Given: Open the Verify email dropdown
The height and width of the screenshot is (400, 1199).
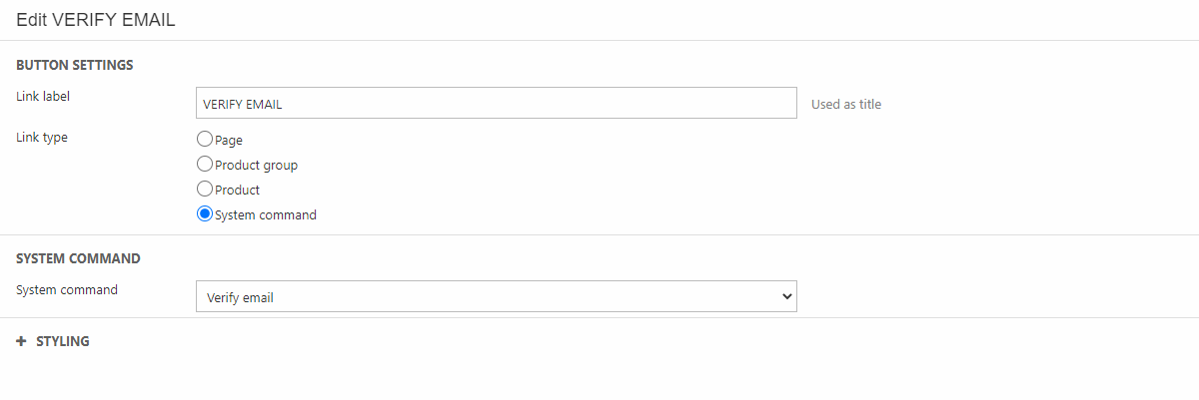Looking at the screenshot, I should [496, 296].
